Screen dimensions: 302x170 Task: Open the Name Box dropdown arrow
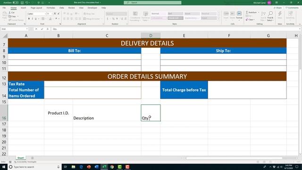click(x=27, y=29)
